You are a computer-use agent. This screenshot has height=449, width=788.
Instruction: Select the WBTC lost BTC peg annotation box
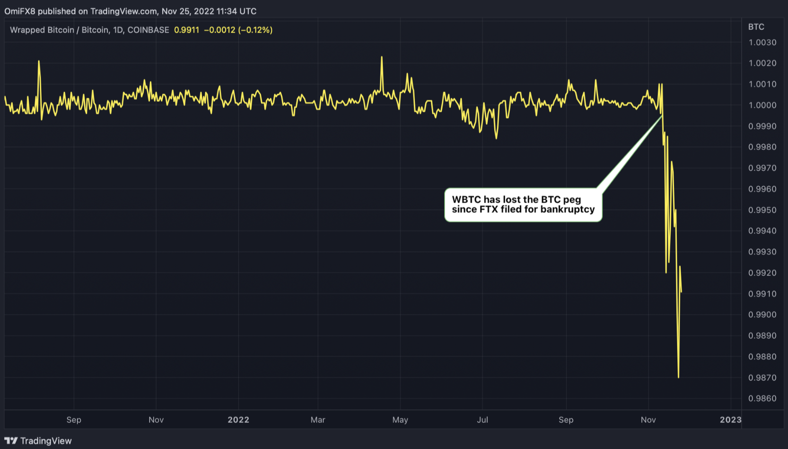[523, 205]
